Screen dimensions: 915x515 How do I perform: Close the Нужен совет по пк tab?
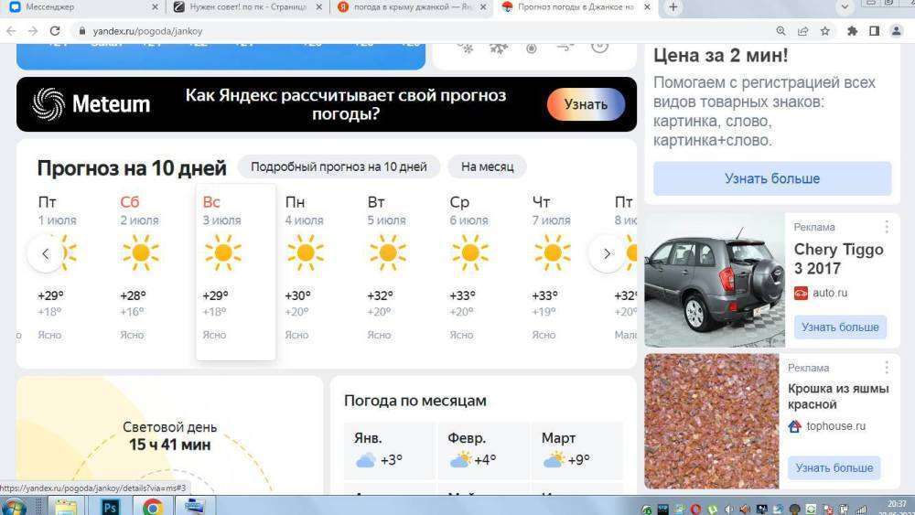(x=318, y=7)
